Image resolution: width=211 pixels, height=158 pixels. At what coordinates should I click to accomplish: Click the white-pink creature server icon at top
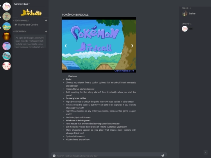tap(7, 7)
